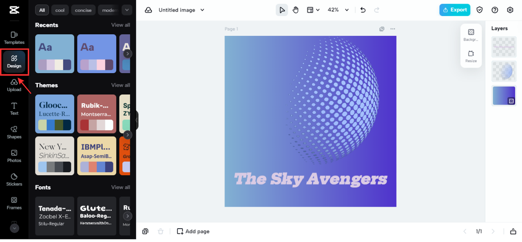Open the Background tool
The image size is (522, 242).
click(x=471, y=35)
